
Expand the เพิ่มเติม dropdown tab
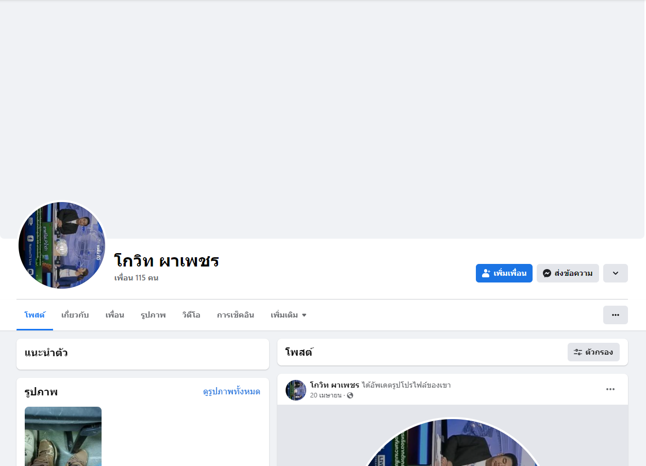pyautogui.click(x=289, y=315)
